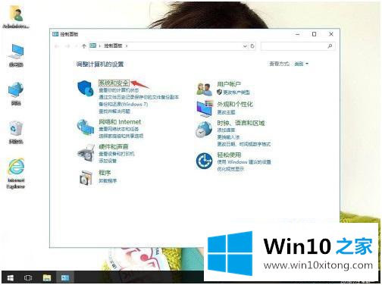Select the Recycle Bin desktop icon
The width and height of the screenshot is (382, 285).
16,132
